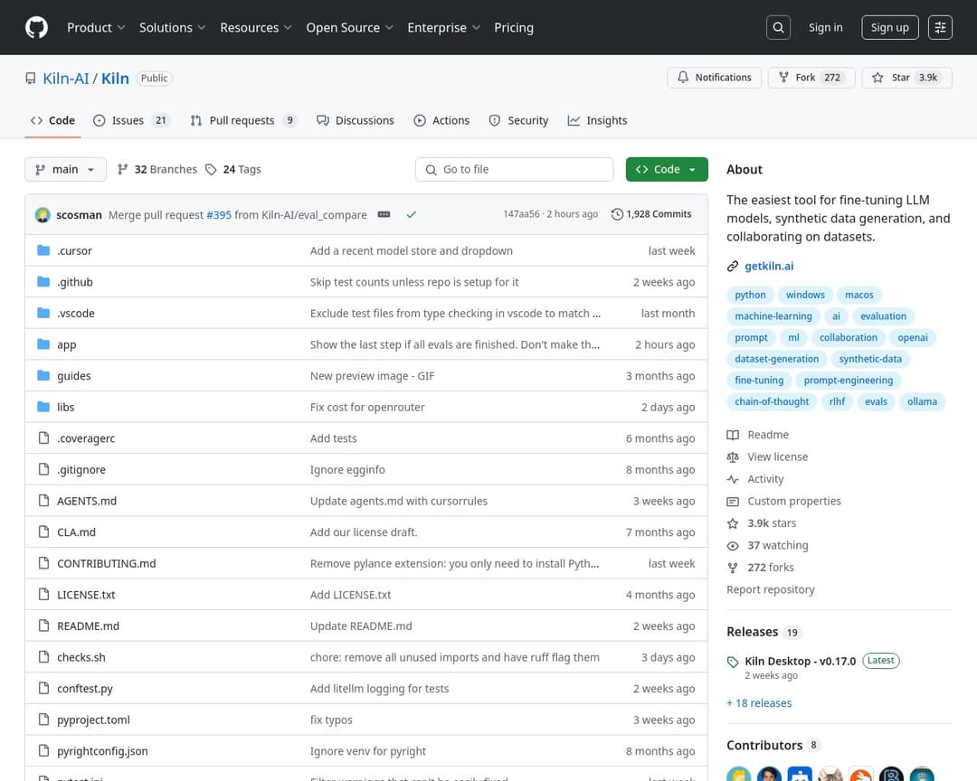
Task: Click the .coveragerc file icon
Action: 43,438
